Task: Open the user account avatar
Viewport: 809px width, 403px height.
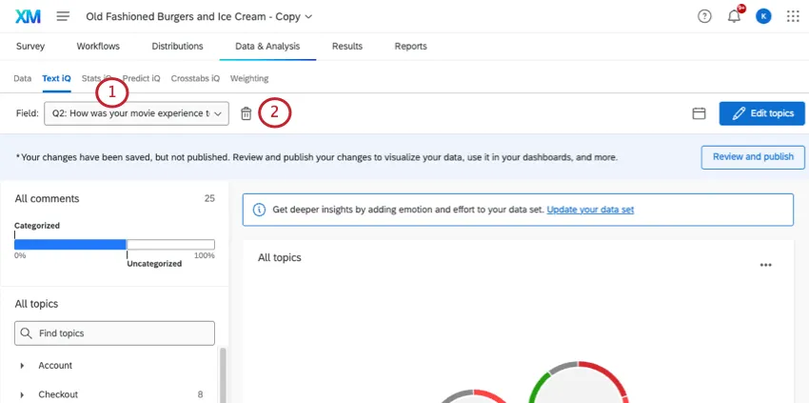Action: 763,16
